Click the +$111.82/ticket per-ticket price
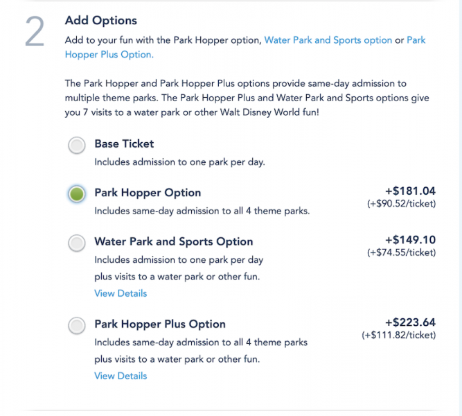 pos(398,336)
